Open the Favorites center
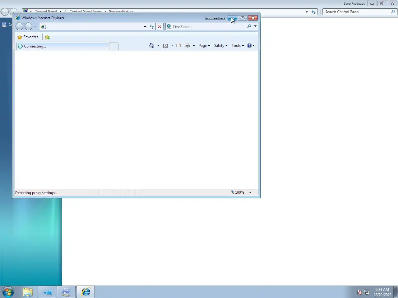This screenshot has height=298, width=398. 28,37
